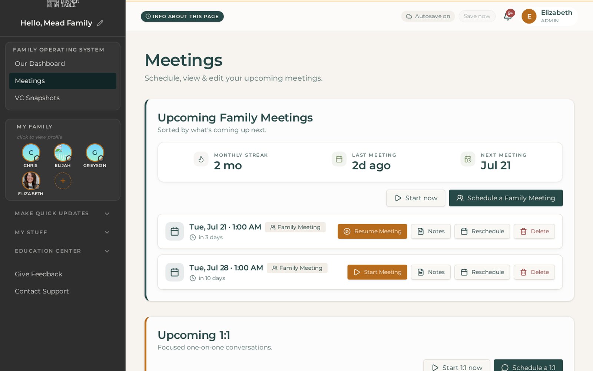This screenshot has width=593, height=371.
Task: Open the Contact Support link
Action: coord(42,291)
